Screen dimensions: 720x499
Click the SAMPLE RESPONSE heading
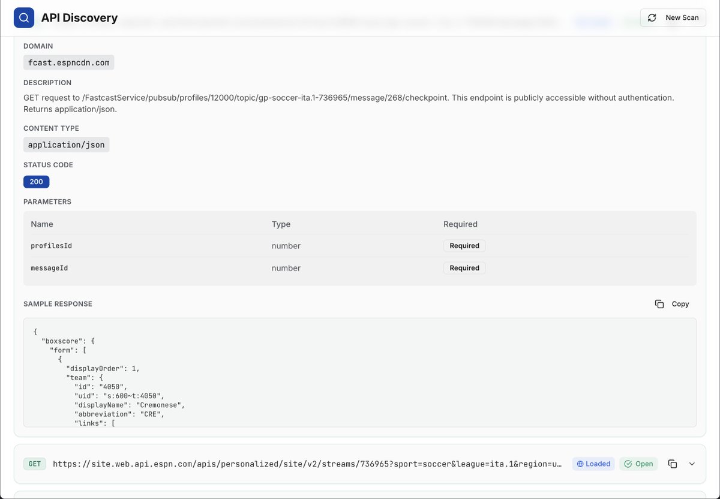point(58,304)
